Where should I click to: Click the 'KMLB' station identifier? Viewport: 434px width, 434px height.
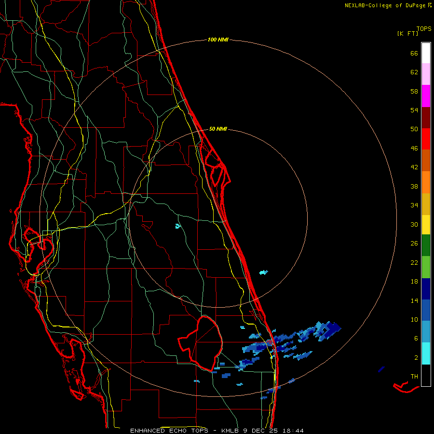231,431
